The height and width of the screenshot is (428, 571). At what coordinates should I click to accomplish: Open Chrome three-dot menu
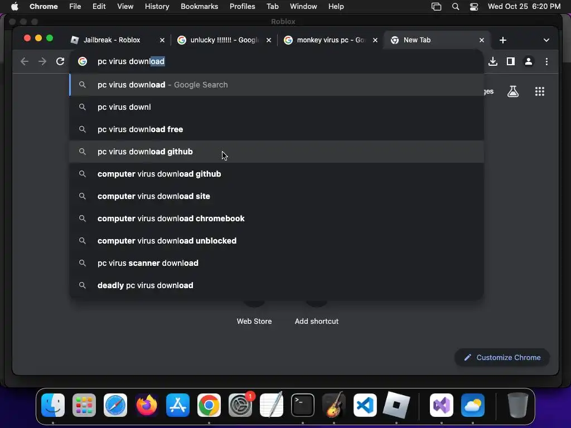[x=546, y=61]
